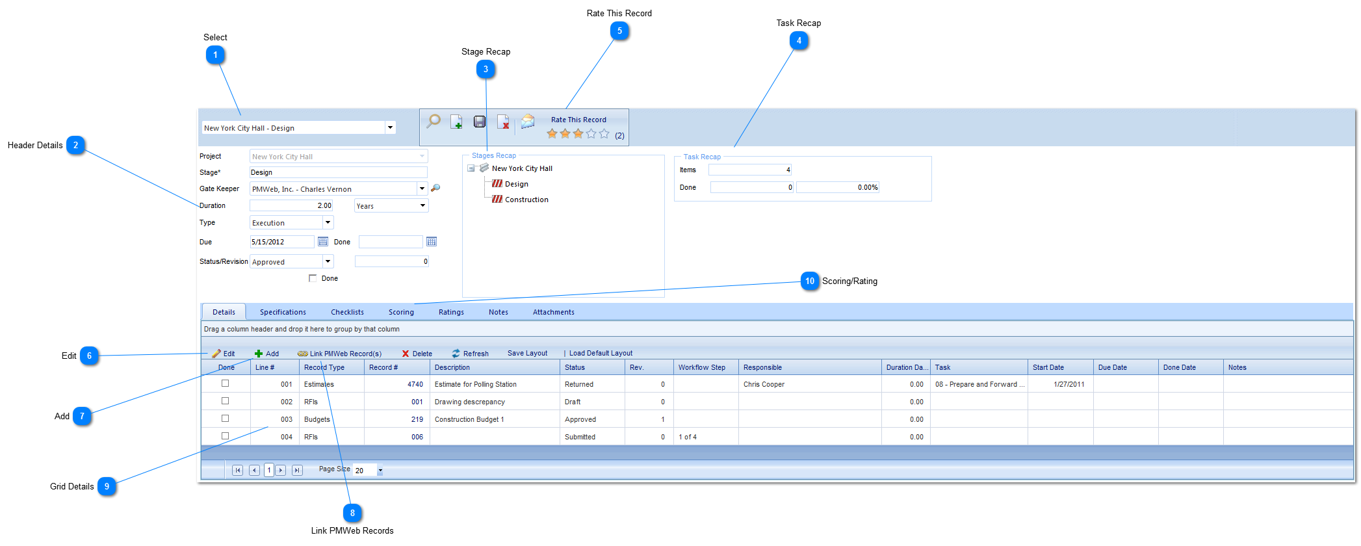Toggle the Done checkbox under Status/Revision
Viewport: 1361px width, 546px height.
[x=313, y=278]
